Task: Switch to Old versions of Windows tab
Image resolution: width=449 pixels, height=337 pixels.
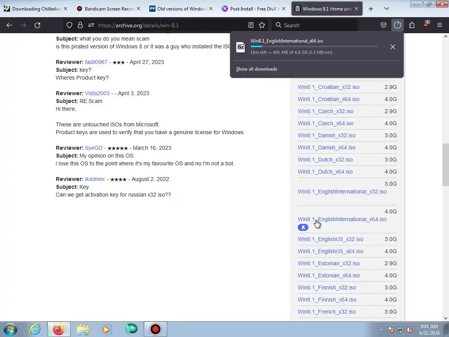Action: (182, 9)
